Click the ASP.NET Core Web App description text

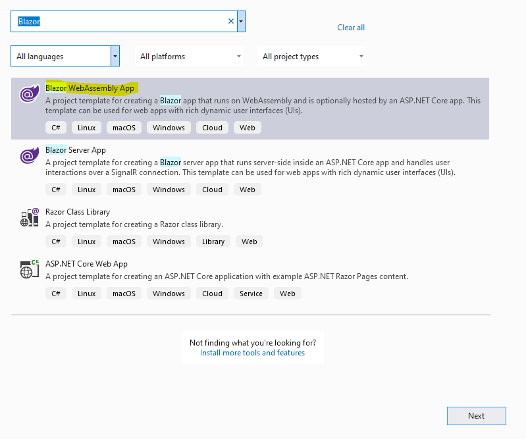click(226, 276)
